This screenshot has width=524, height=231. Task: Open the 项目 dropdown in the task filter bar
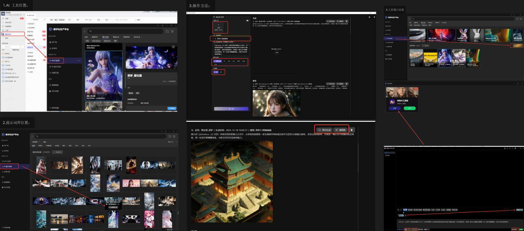(x=71, y=20)
